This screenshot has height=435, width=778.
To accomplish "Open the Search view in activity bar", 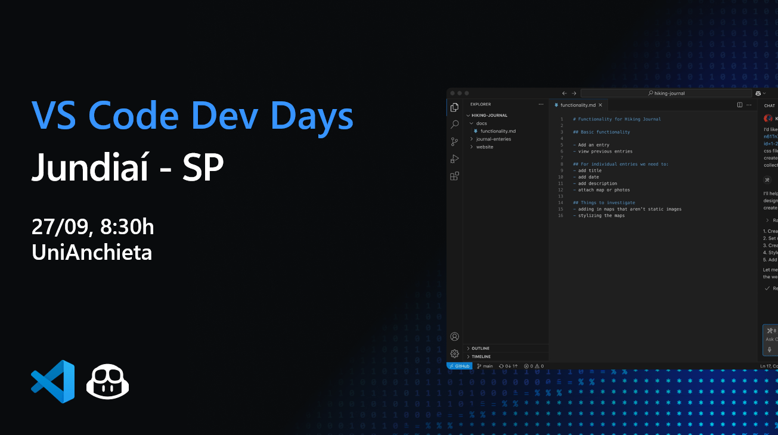I will point(455,125).
